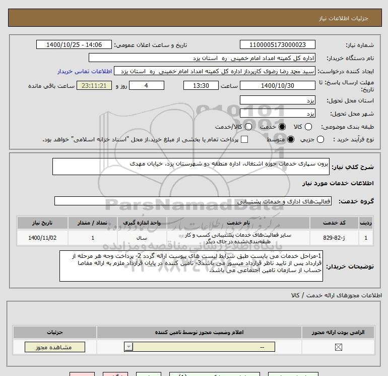Click the تاریخ نیاز column header
The width and height of the screenshot is (388, 376).
point(42,223)
